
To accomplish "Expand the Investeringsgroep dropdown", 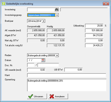I will point(57,15).
